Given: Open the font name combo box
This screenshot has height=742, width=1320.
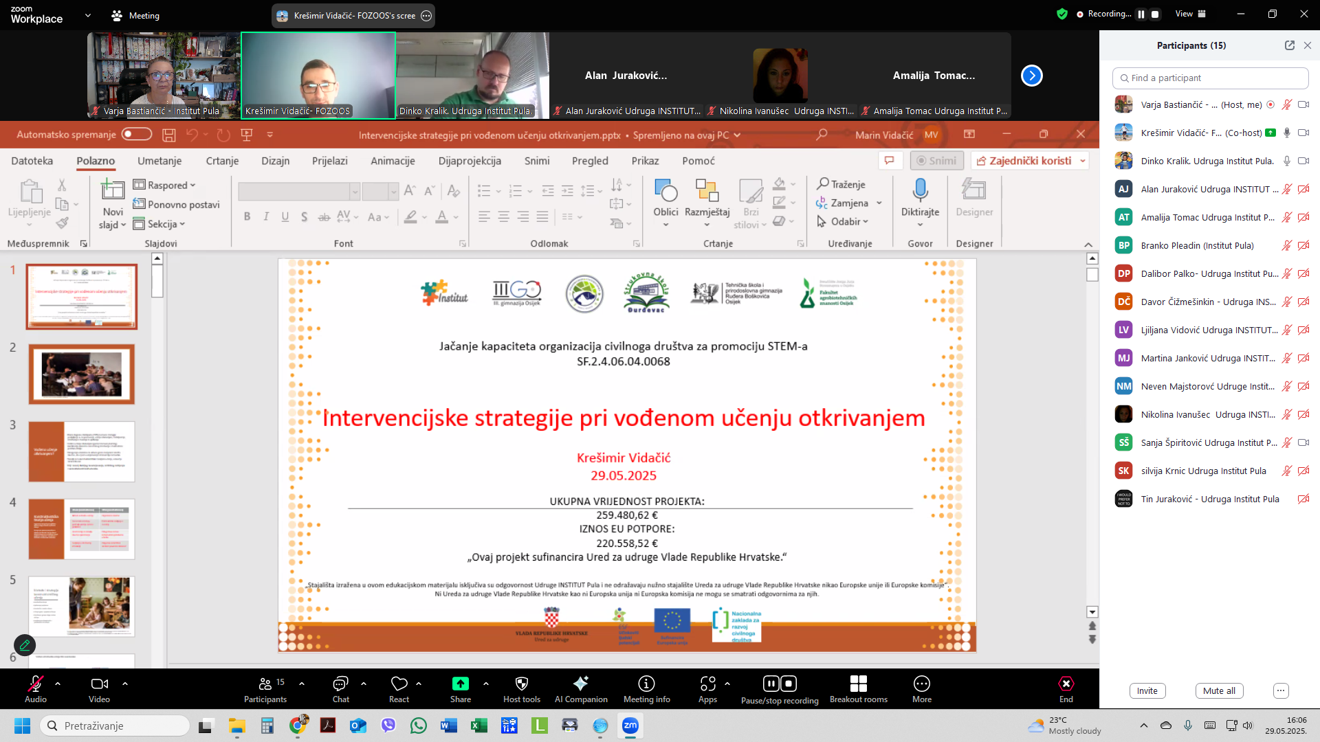Looking at the screenshot, I should pyautogui.click(x=299, y=191).
